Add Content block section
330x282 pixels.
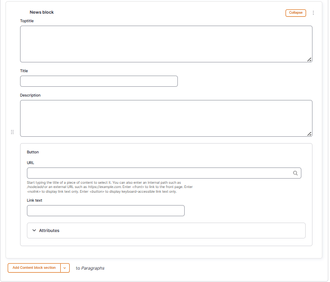click(x=34, y=268)
